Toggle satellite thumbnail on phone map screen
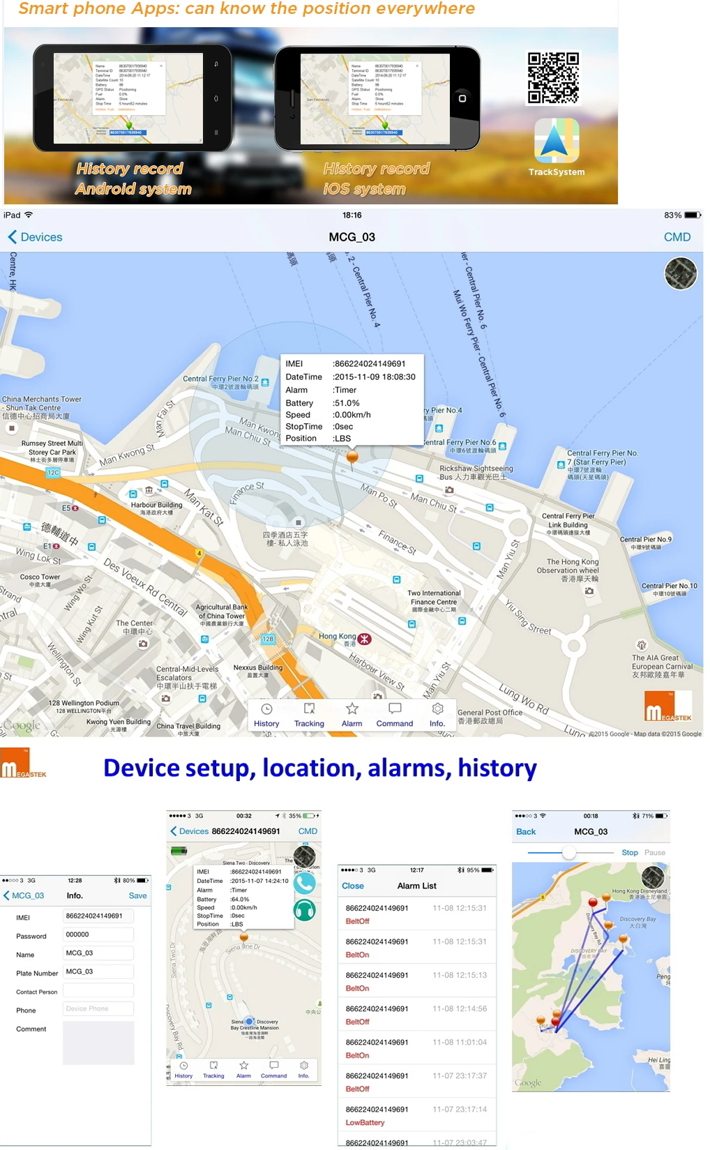This screenshot has height=1150, width=710. [x=305, y=857]
